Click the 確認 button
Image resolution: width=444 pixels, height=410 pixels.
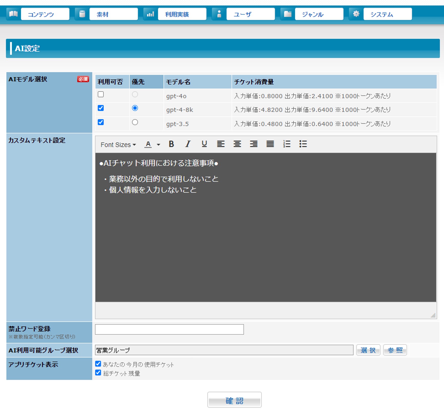[x=234, y=400]
